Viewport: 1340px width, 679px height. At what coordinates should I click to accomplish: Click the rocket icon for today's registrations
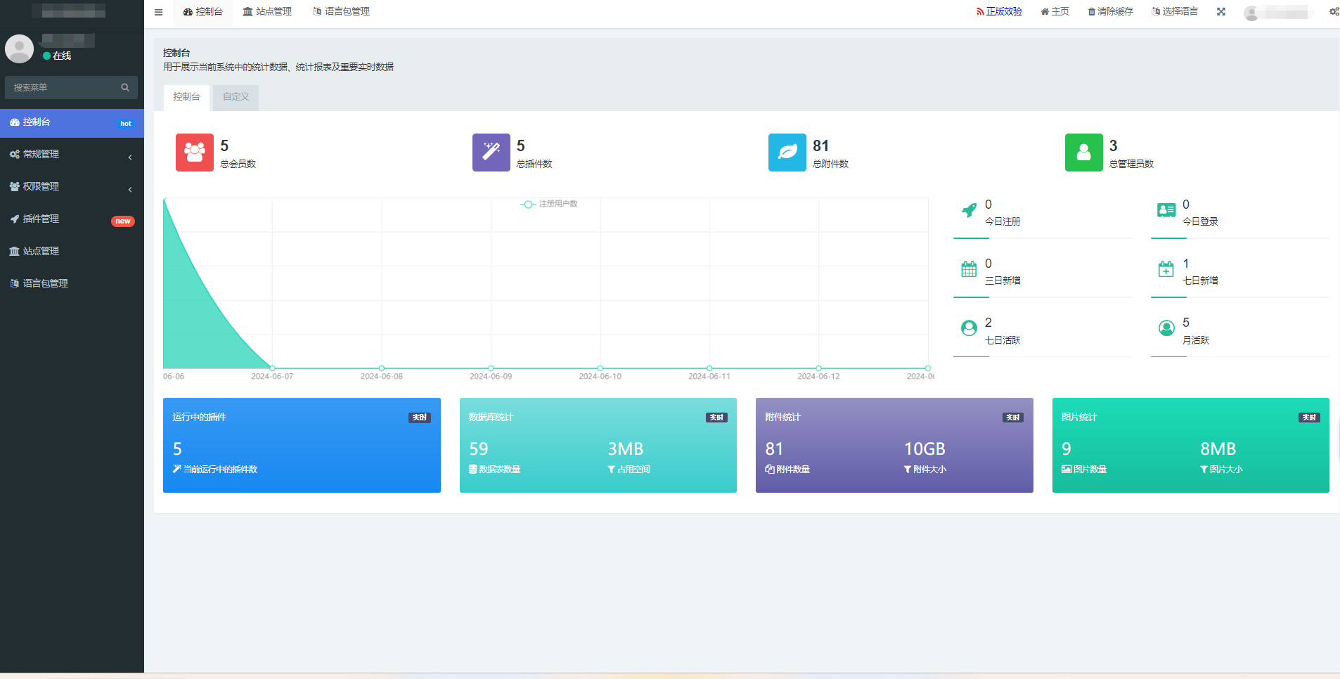pyautogui.click(x=969, y=210)
